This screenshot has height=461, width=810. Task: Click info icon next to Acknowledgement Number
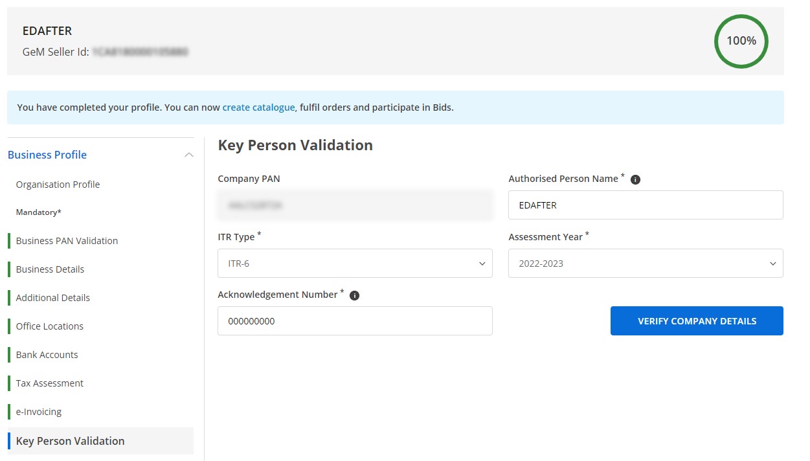pos(354,295)
